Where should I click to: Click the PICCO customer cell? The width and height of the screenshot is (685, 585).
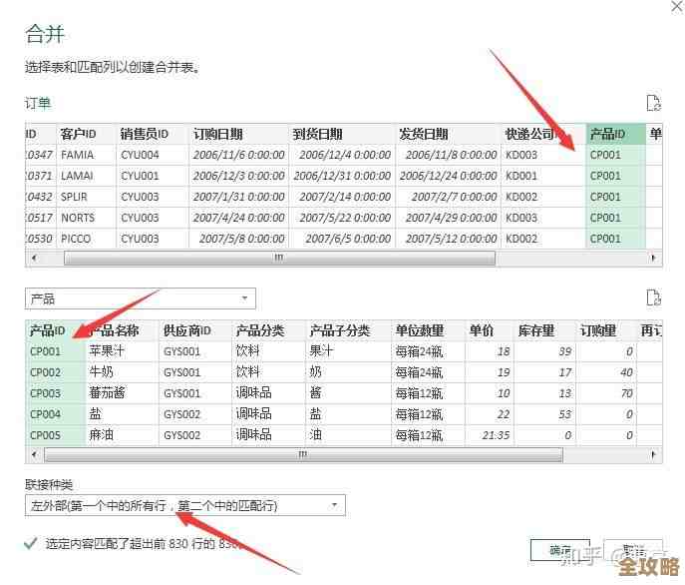(87, 239)
